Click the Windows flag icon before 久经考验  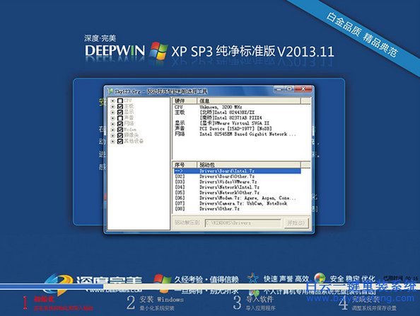163,280
